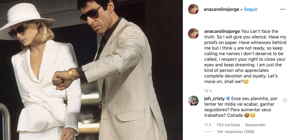Reply to the comment with Responder
The width and height of the screenshot is (288, 140).
255,125
